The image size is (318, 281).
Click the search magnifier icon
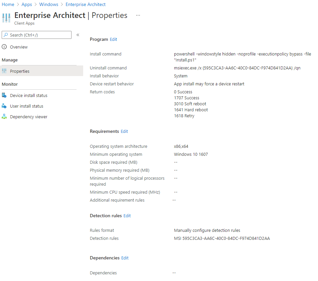point(6,35)
